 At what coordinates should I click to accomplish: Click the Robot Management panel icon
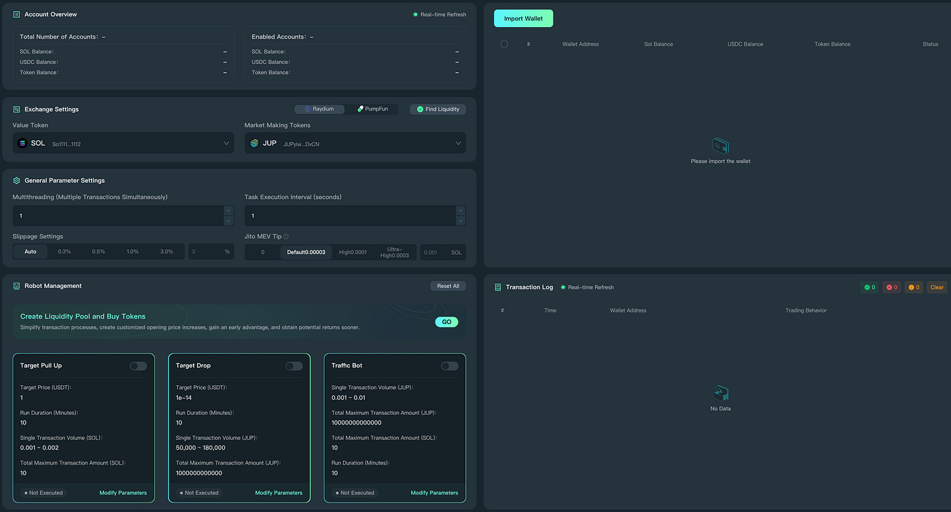17,286
